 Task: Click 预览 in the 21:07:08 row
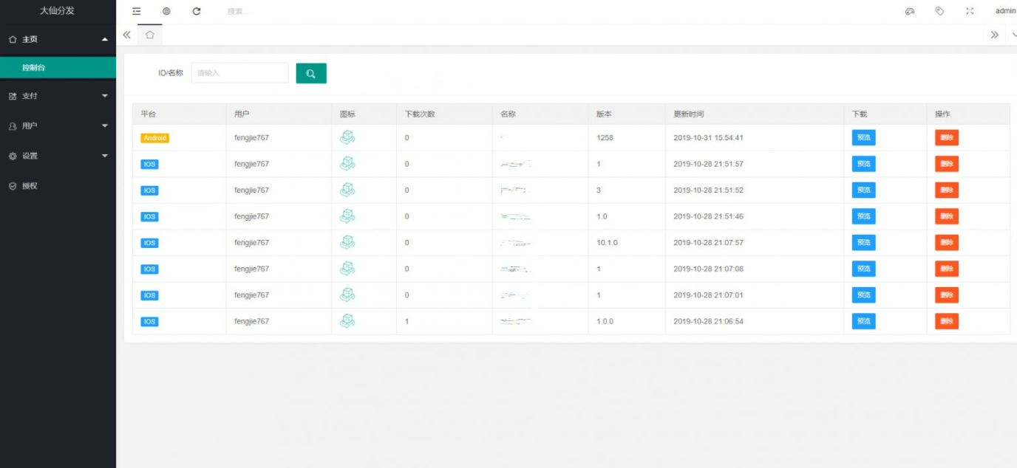coord(863,269)
